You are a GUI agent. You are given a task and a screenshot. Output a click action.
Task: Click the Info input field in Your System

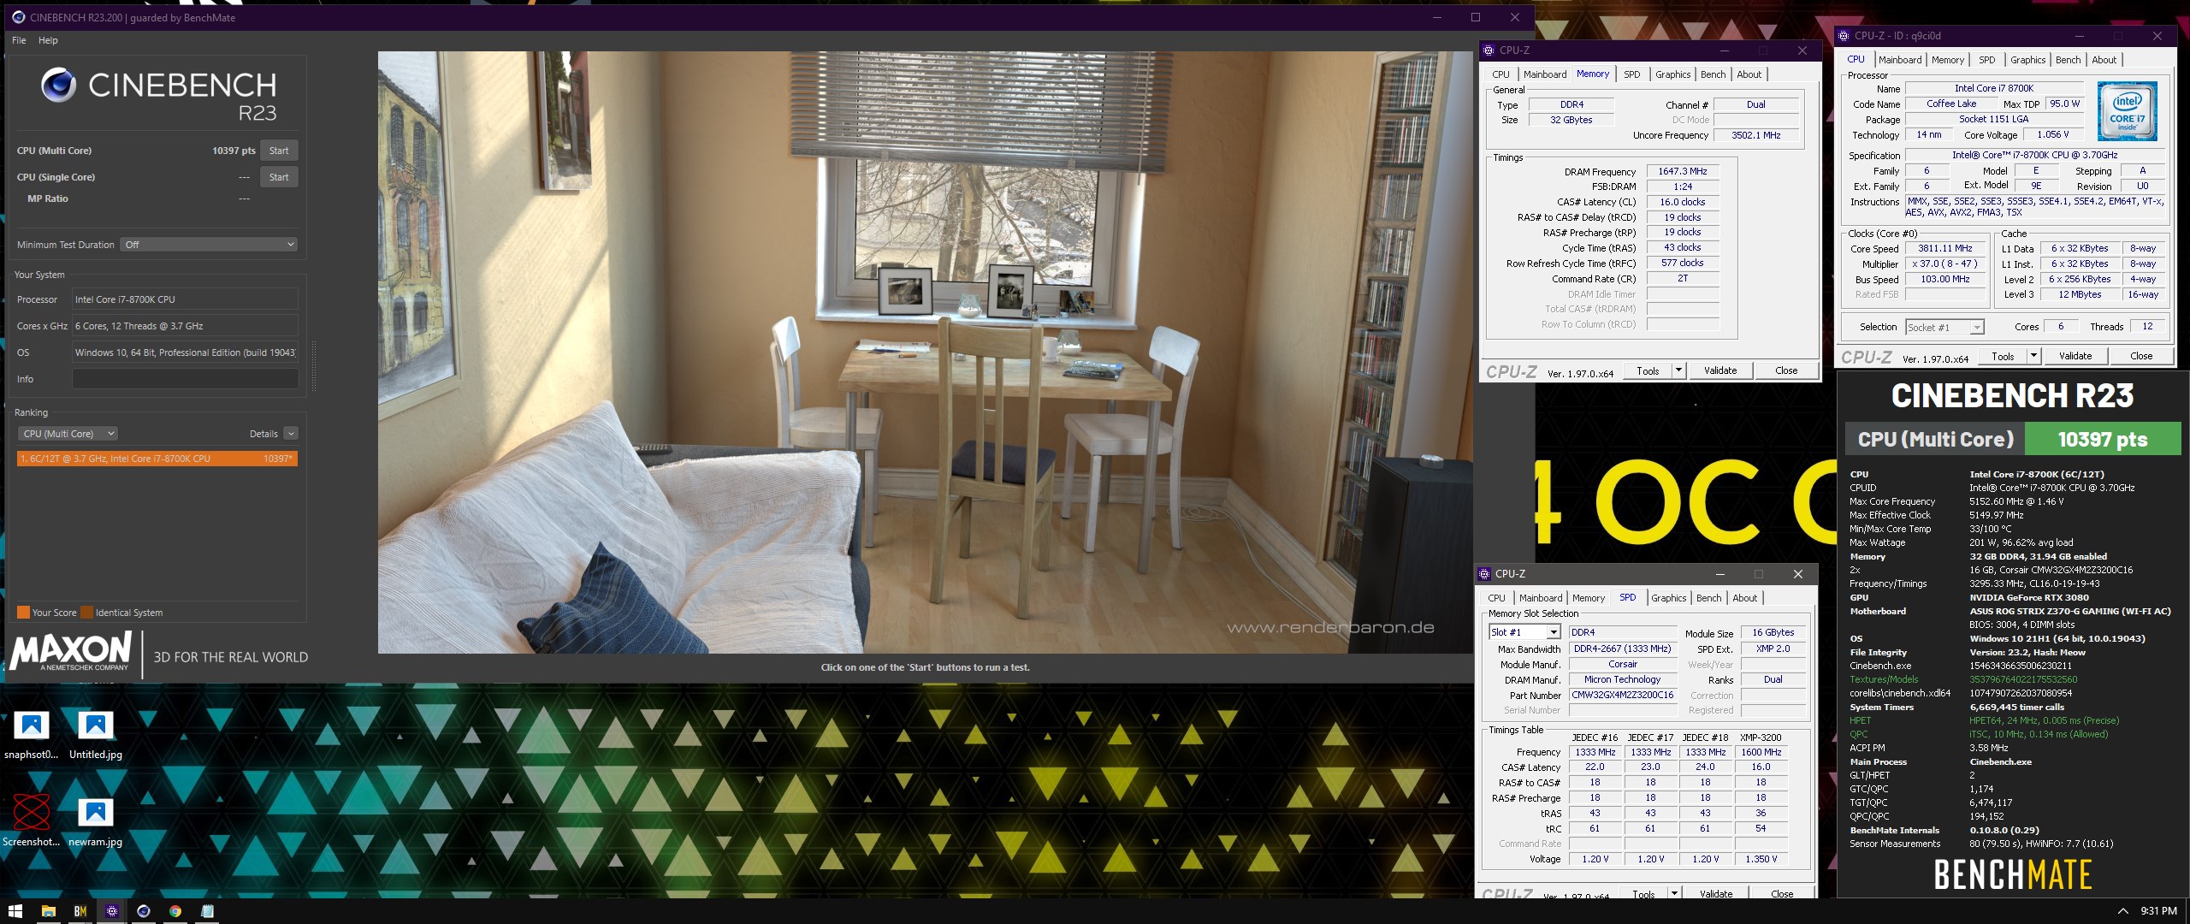186,379
